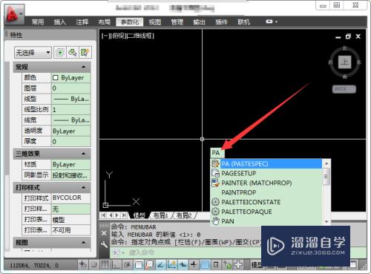Click scroll down arrow in suggestion list
371x274 pixels.
point(326,222)
